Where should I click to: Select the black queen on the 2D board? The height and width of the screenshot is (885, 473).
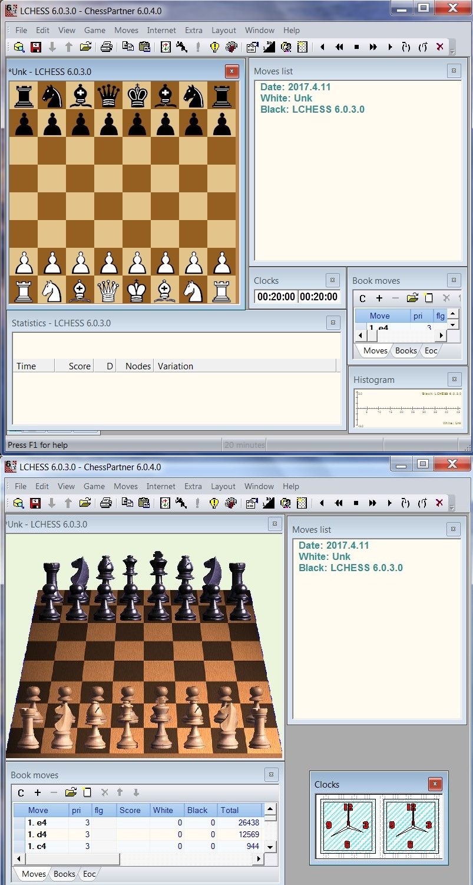point(108,95)
